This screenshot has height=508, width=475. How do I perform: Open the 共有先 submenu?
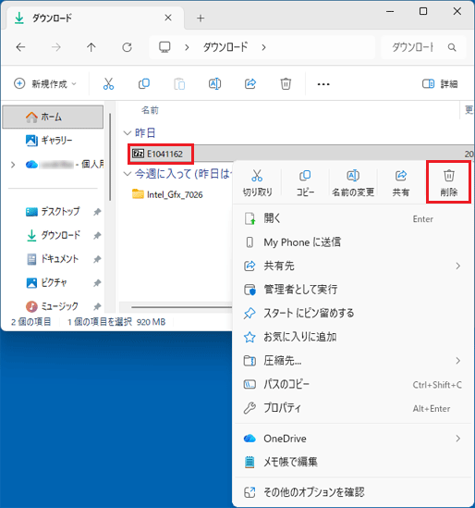coord(353,266)
